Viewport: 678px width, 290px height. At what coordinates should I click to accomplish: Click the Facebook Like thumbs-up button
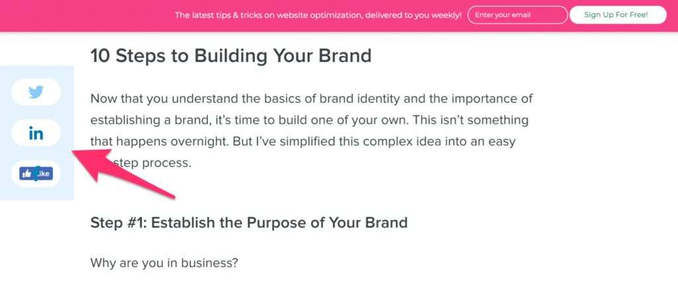click(36, 174)
